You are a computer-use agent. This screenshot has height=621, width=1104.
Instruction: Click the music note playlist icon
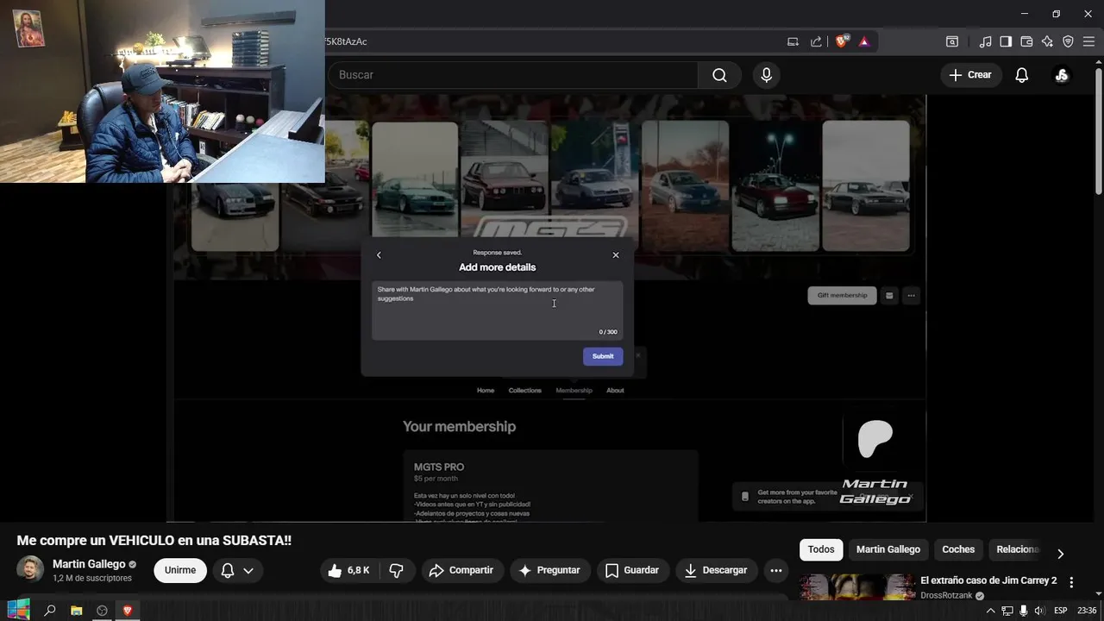[985, 41]
